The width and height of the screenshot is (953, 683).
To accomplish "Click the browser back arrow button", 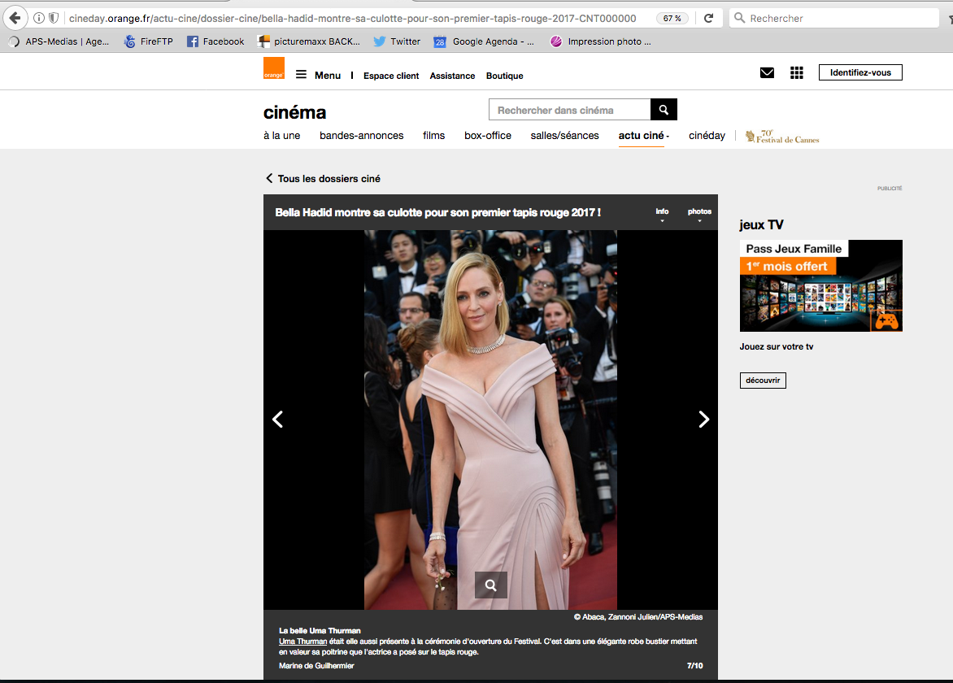I will [x=15, y=18].
